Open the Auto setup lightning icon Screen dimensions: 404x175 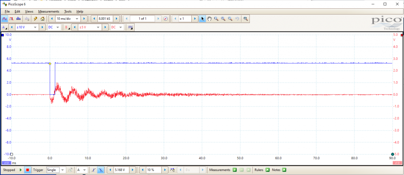36,19
